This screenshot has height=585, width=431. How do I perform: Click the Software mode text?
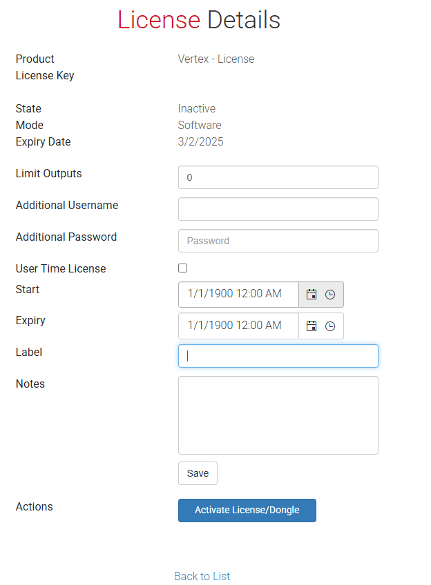tap(200, 125)
